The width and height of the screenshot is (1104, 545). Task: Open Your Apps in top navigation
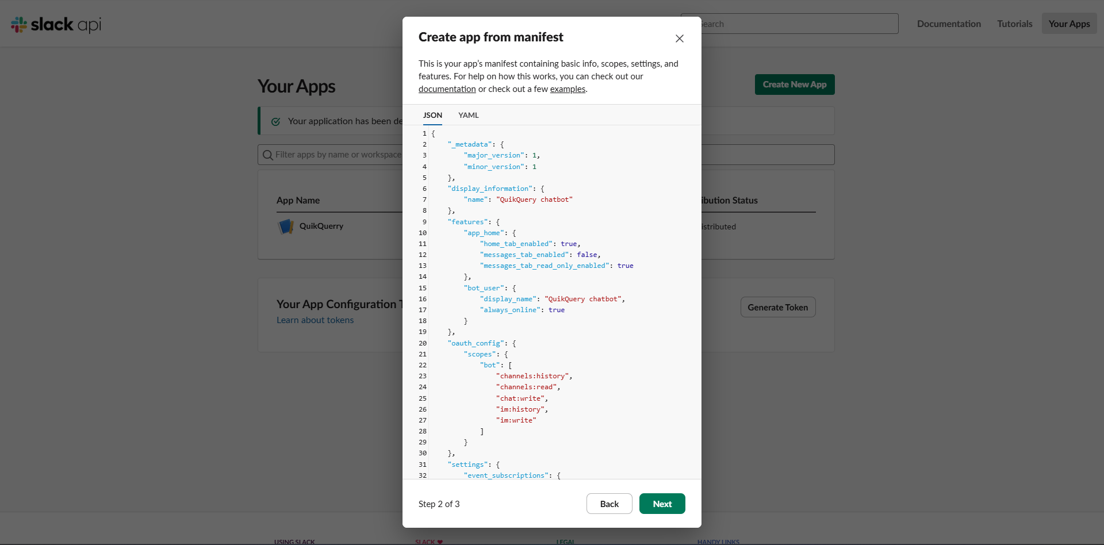(x=1069, y=24)
